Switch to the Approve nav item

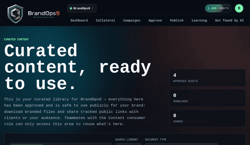tap(155, 20)
